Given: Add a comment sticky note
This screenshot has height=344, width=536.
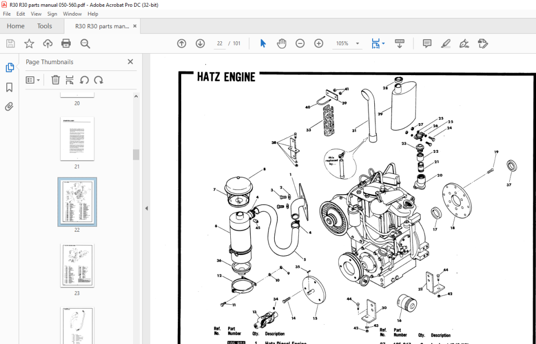Looking at the screenshot, I should (427, 43).
